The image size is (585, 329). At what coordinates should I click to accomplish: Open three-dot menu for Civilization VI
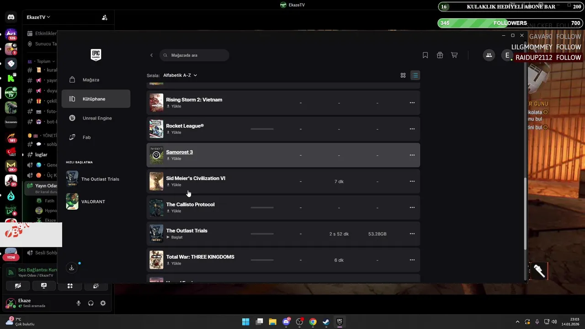pos(412,181)
